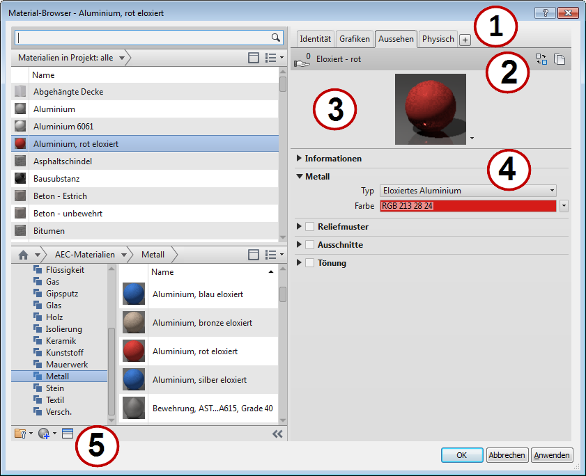Open list view options in project materials header

click(x=274, y=58)
